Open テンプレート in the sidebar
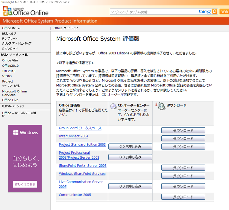This screenshot has width=229, height=210. pos(10,39)
